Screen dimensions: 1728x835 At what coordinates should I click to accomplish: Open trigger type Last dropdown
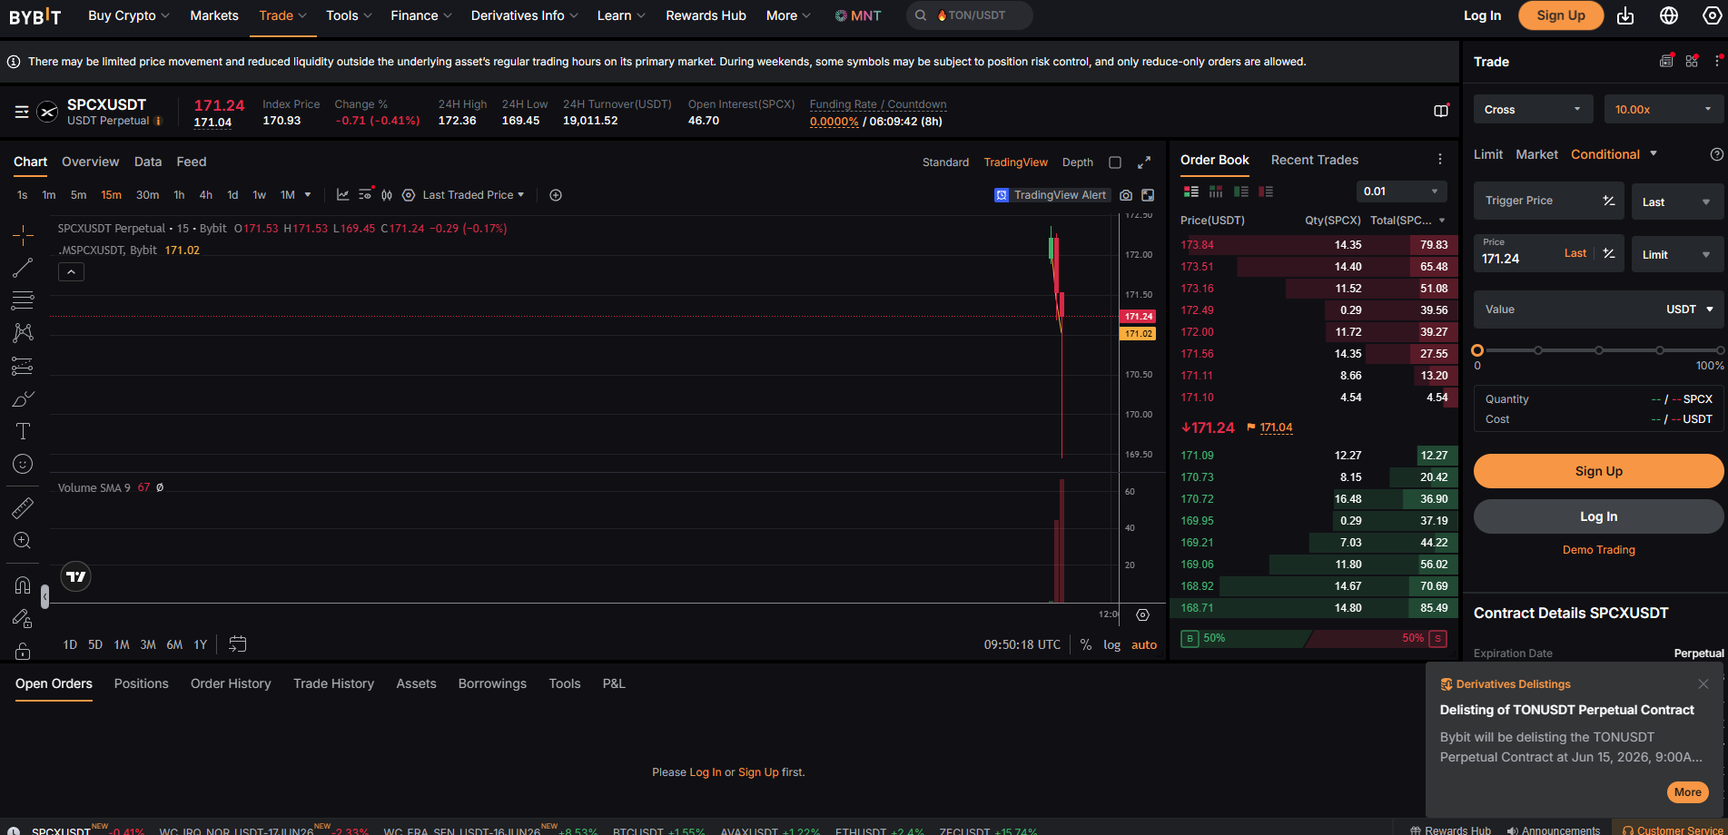(1677, 201)
